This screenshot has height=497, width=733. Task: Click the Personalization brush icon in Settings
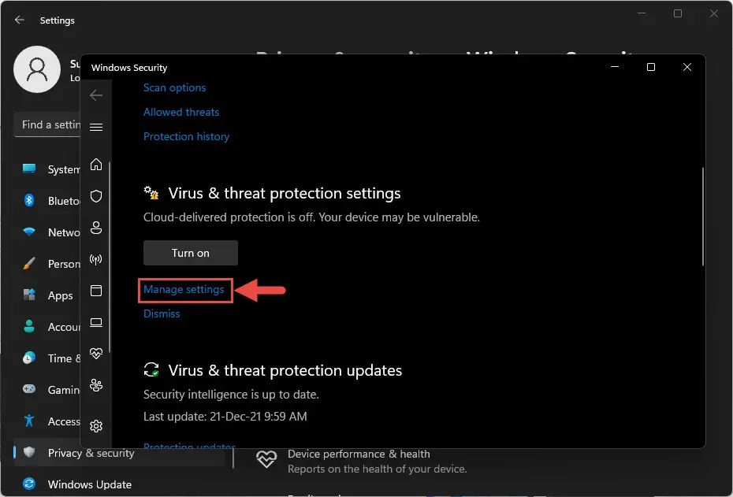[x=29, y=263]
